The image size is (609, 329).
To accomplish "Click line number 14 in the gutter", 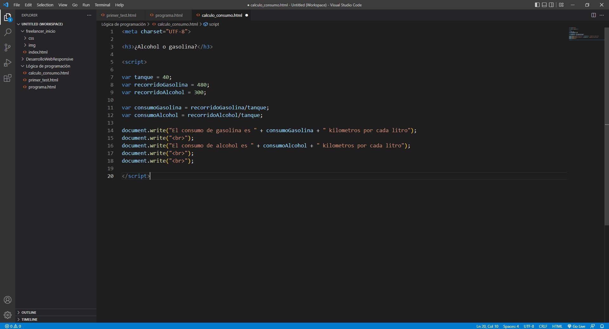I will pos(110,130).
